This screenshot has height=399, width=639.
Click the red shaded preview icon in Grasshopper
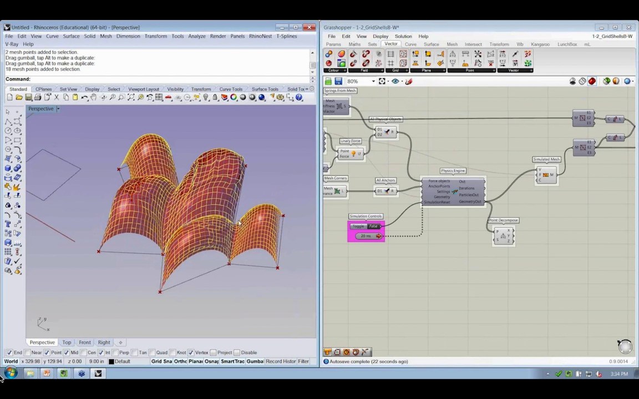tap(592, 81)
